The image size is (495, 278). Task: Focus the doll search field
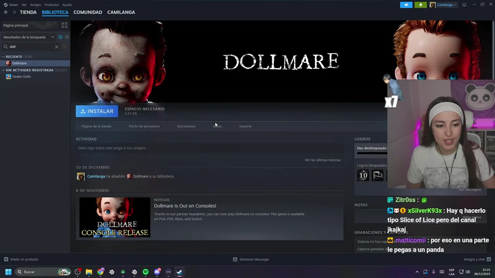pos(31,47)
